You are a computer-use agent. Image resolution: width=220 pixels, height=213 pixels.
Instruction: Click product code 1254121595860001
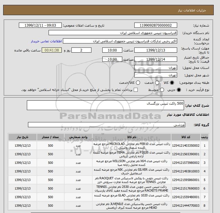(186, 180)
